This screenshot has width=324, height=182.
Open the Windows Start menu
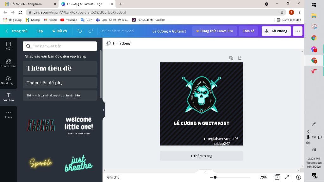click(314, 4)
